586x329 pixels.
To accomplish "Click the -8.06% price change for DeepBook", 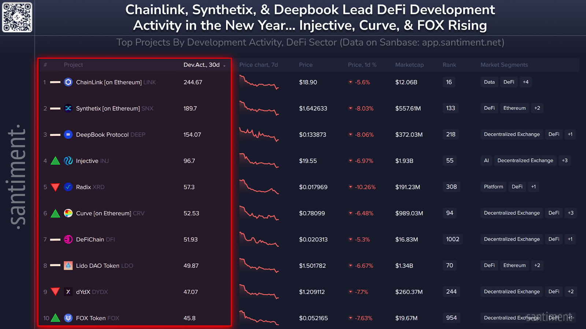I will [x=364, y=134].
